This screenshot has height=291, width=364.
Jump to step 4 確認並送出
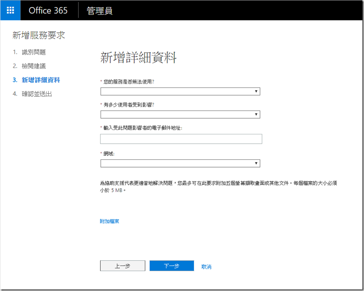click(x=37, y=94)
